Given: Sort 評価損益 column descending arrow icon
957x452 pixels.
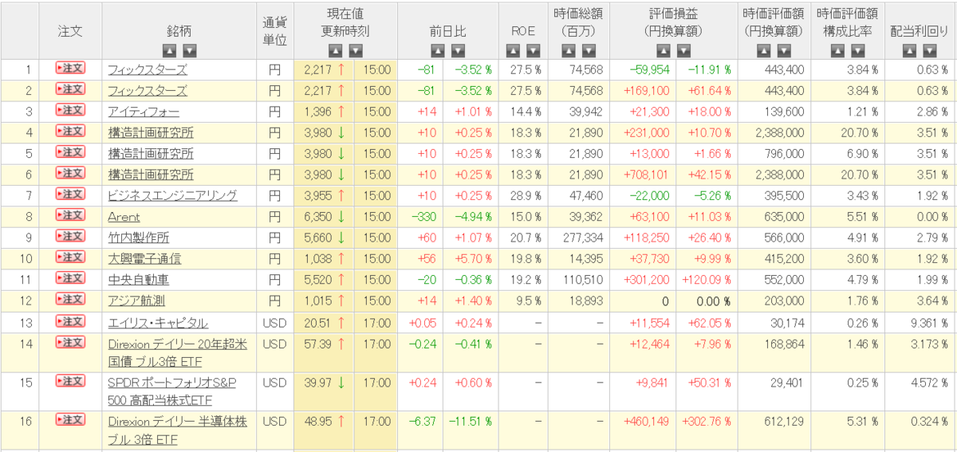Looking at the screenshot, I should [684, 50].
